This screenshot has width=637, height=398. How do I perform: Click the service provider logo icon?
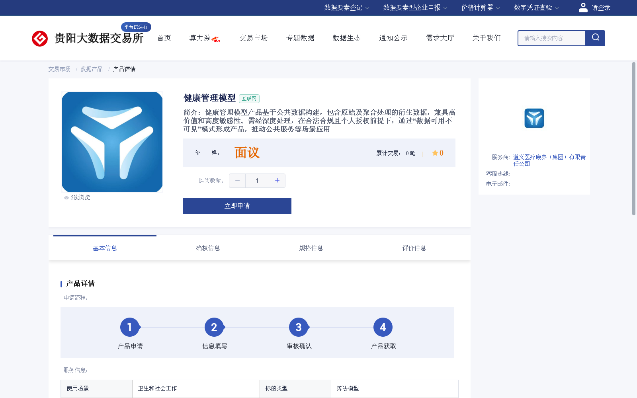tap(534, 118)
